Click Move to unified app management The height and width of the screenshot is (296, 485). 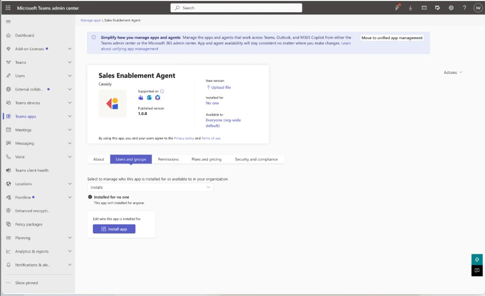point(392,38)
